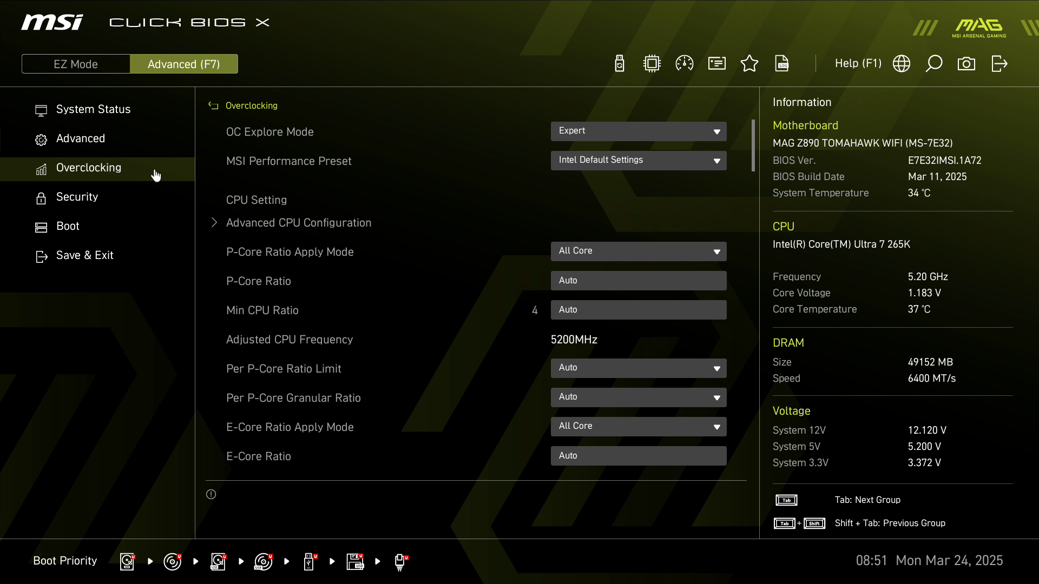Open the log file icon

pos(782,64)
